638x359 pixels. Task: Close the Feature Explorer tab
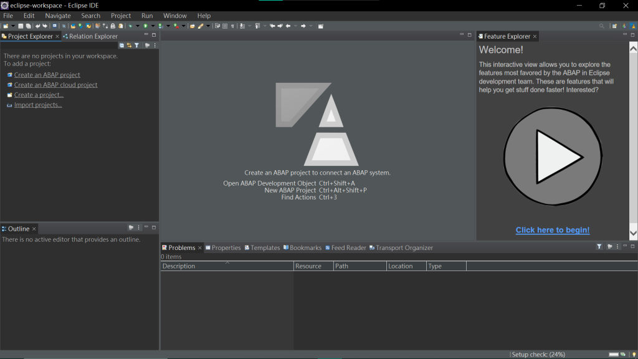pyautogui.click(x=535, y=37)
